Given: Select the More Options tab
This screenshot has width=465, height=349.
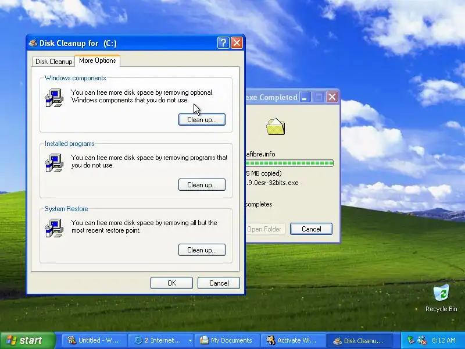Looking at the screenshot, I should (x=97, y=60).
